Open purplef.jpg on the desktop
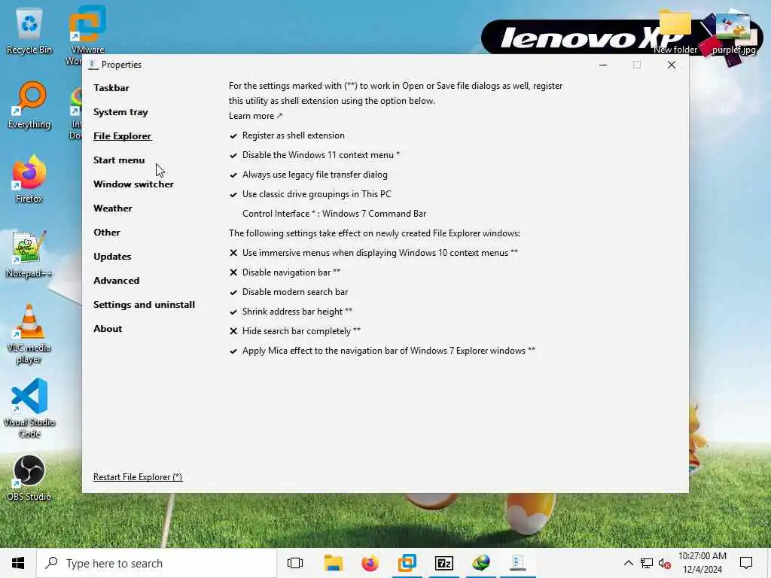 point(733,32)
